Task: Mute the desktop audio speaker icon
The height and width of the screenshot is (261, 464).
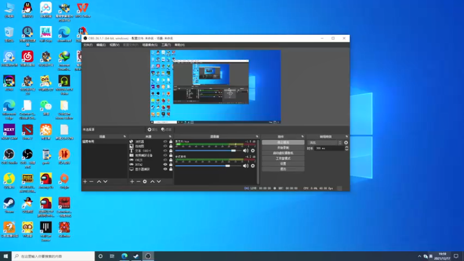Action: point(245,166)
